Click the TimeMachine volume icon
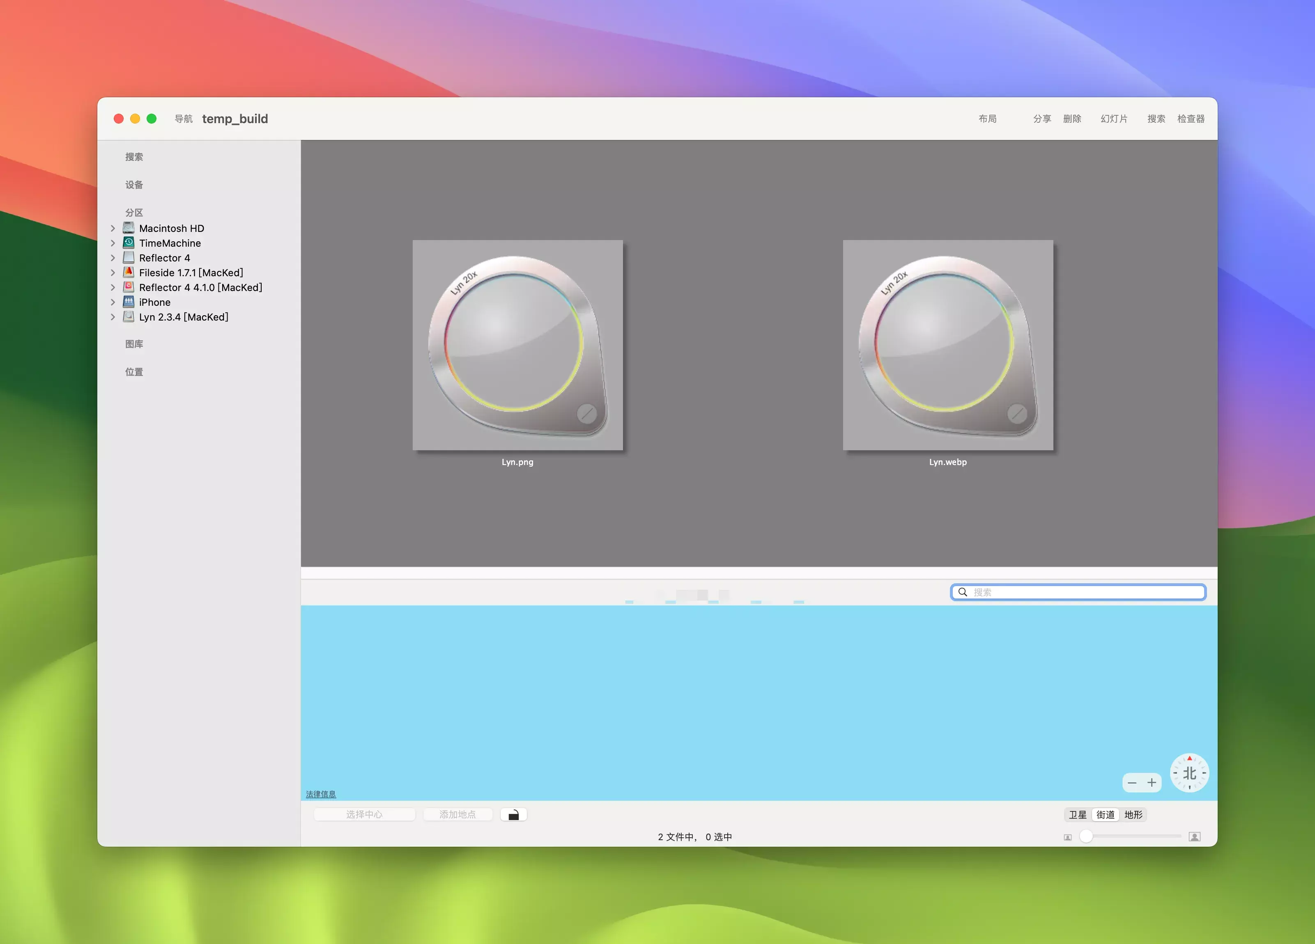Viewport: 1315px width, 944px height. [129, 243]
